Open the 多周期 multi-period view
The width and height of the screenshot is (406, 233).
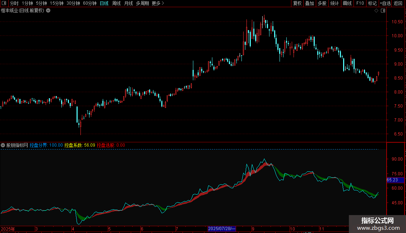click(x=142, y=3)
